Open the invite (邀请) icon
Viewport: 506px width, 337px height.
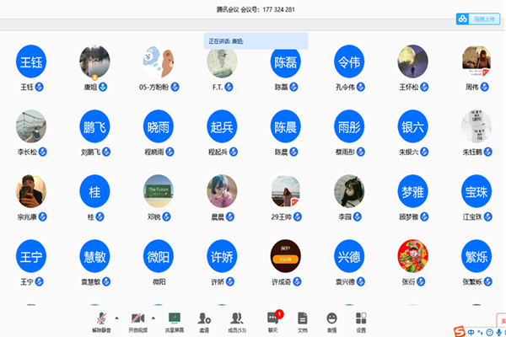pyautogui.click(x=204, y=319)
